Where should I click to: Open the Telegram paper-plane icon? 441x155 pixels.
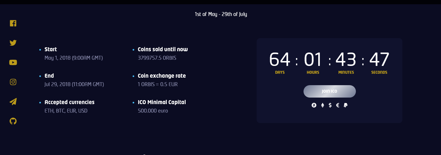[x=13, y=101]
